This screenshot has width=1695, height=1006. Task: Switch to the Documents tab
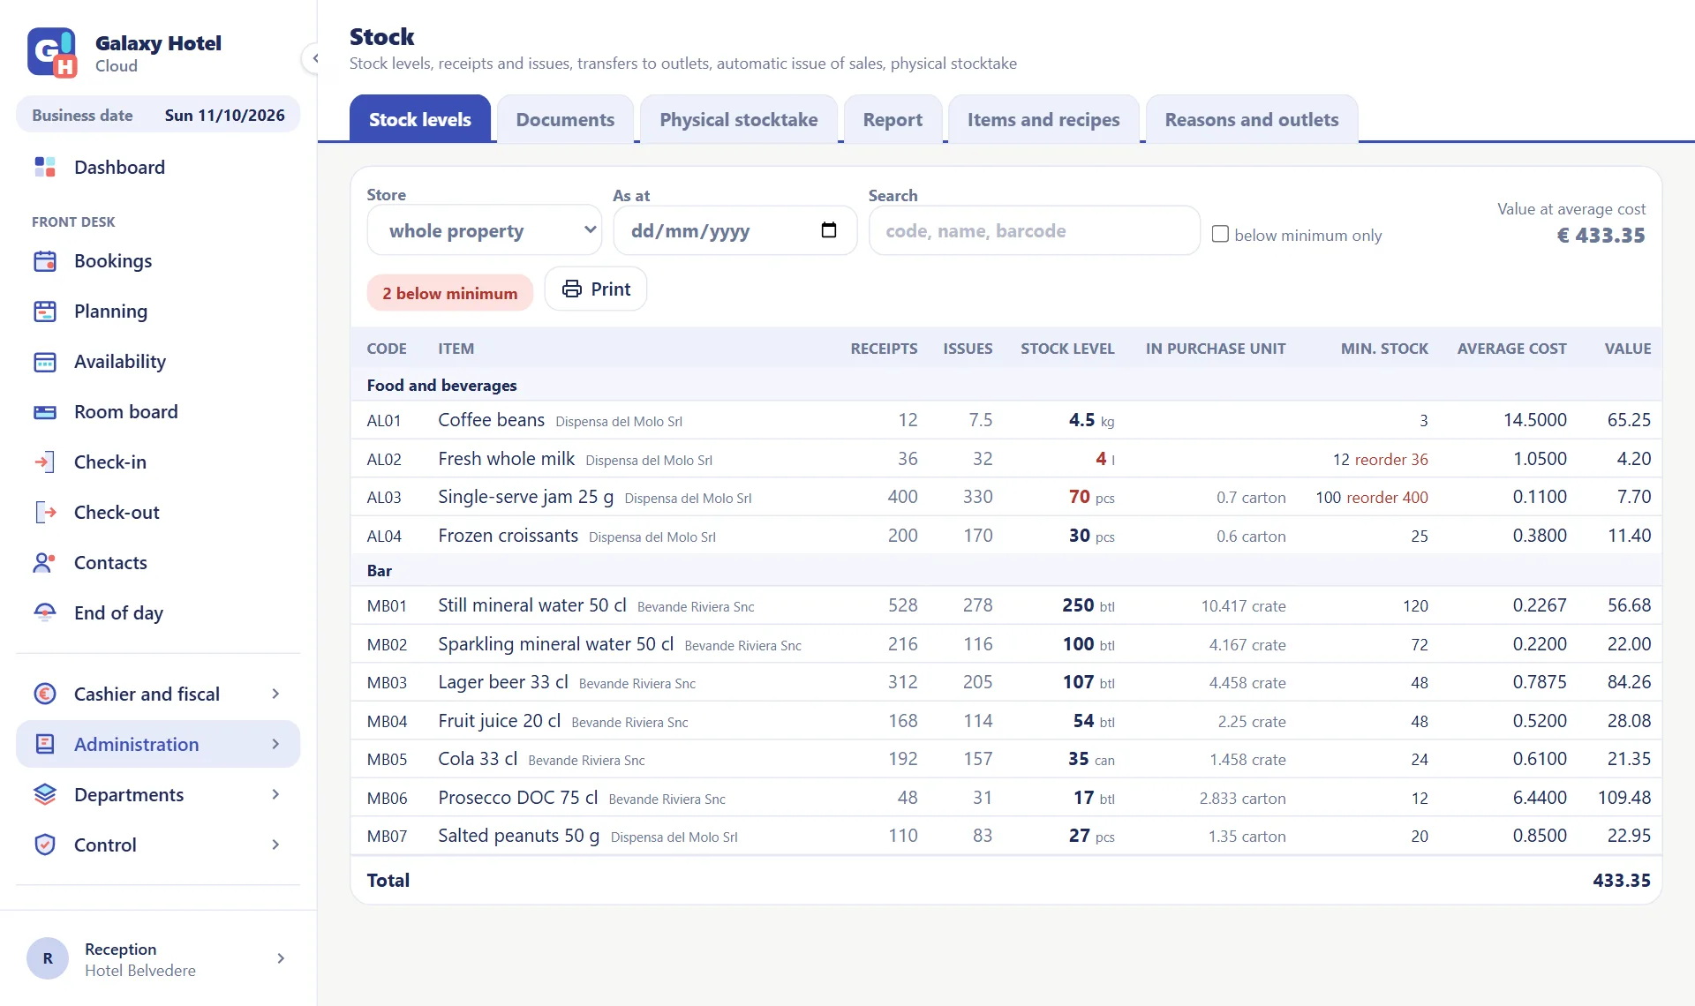coord(565,119)
